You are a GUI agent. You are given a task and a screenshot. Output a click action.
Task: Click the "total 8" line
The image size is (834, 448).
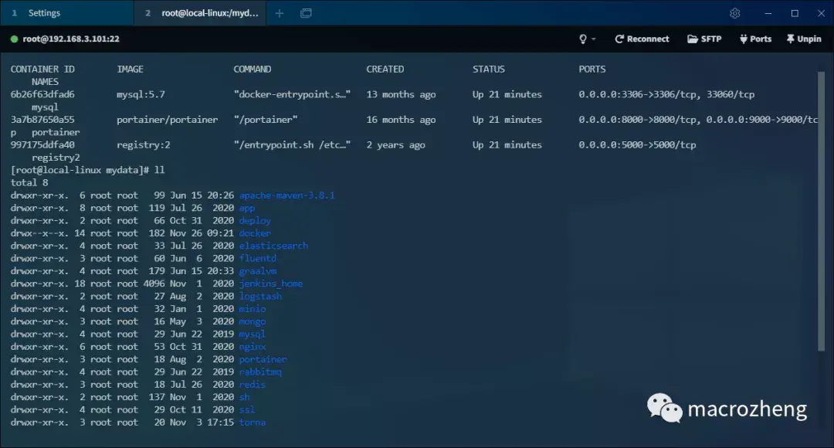pyautogui.click(x=29, y=183)
